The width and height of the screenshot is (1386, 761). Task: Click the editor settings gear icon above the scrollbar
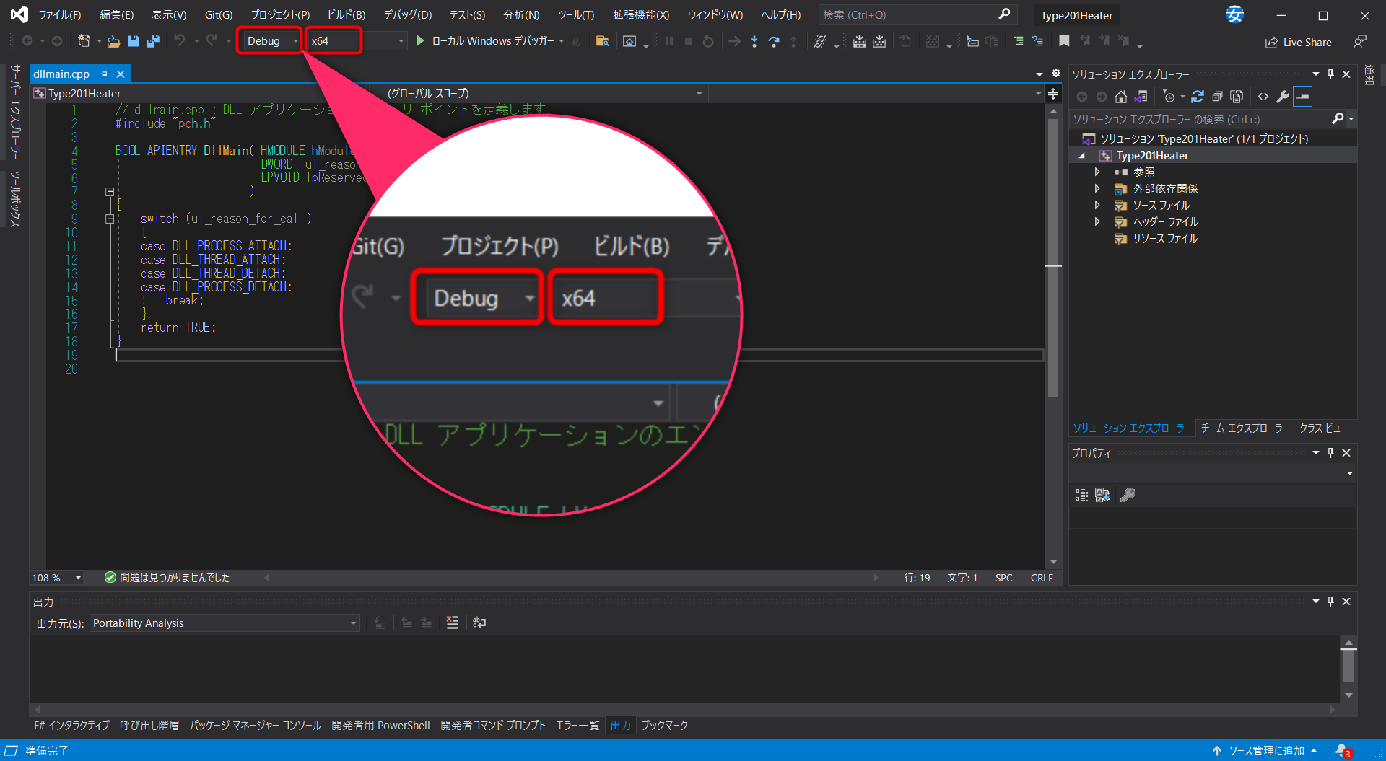[1055, 74]
